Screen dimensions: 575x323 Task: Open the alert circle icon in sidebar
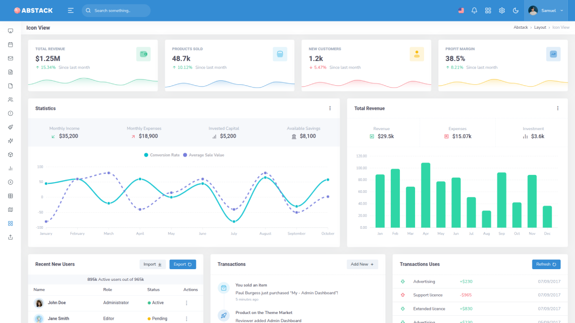pyautogui.click(x=10, y=113)
